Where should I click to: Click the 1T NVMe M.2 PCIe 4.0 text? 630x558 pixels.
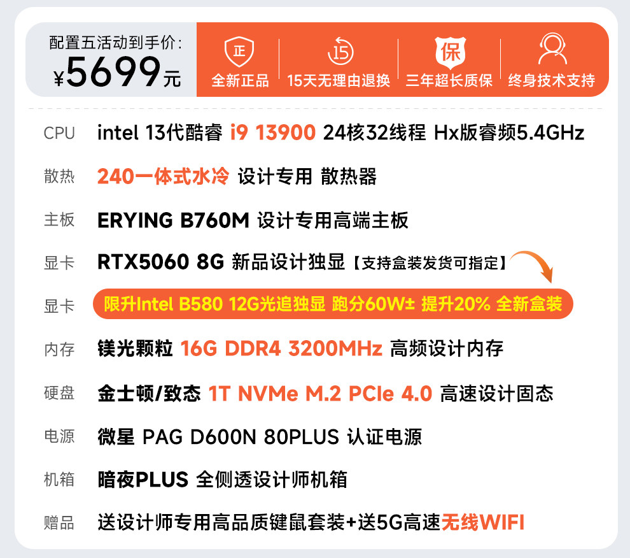(320, 394)
